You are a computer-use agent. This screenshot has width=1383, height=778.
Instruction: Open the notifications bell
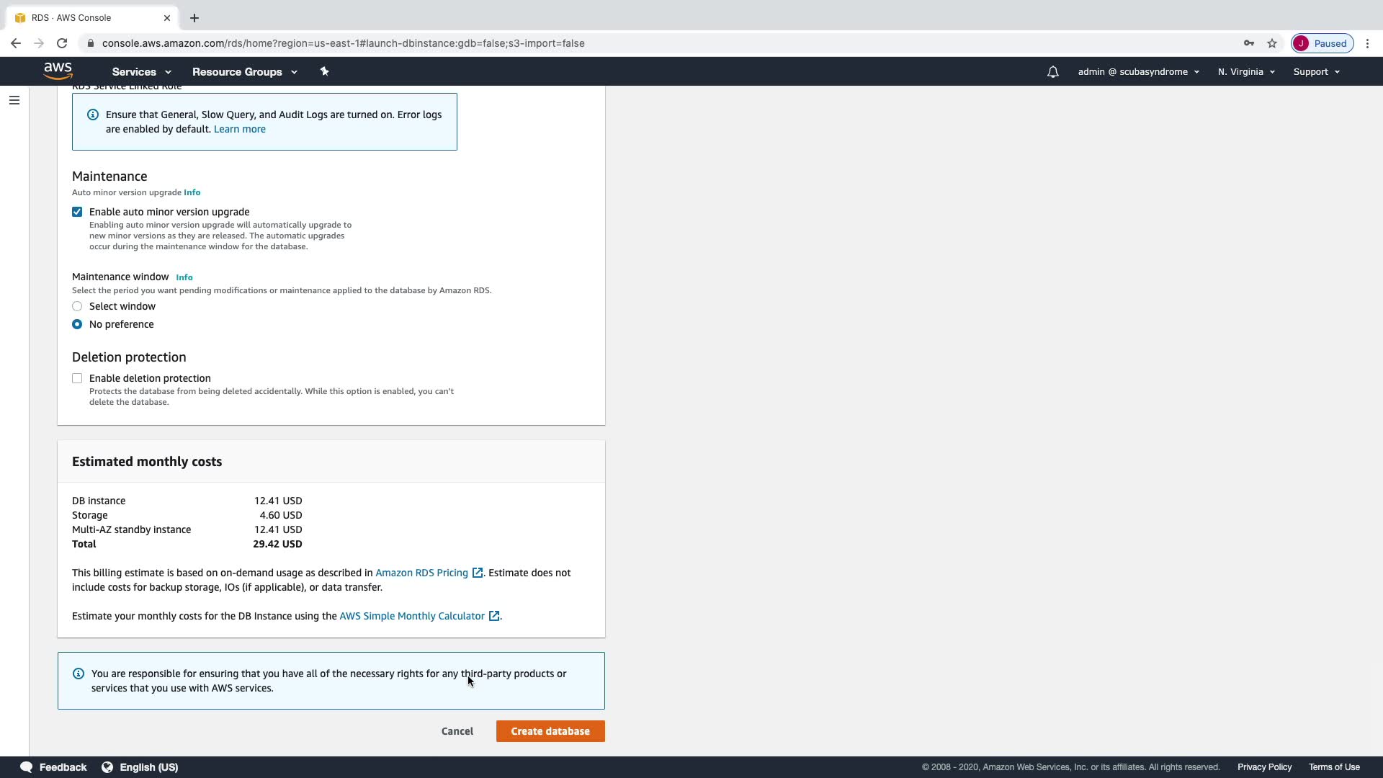point(1052,72)
